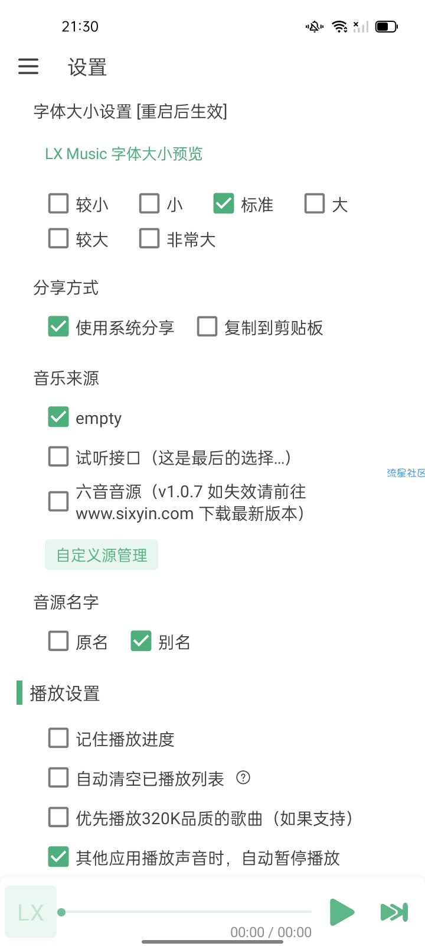This screenshot has height=946, width=425.
Task: Tap the 流星社区 watermark link
Action: [406, 473]
